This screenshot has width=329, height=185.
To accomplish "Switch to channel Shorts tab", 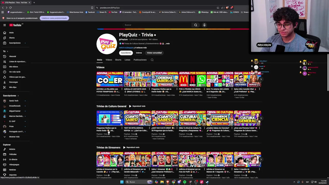I will pos(118,60).
